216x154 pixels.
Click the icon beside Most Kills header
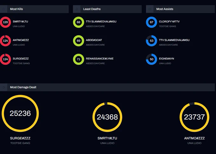coord(3,9)
